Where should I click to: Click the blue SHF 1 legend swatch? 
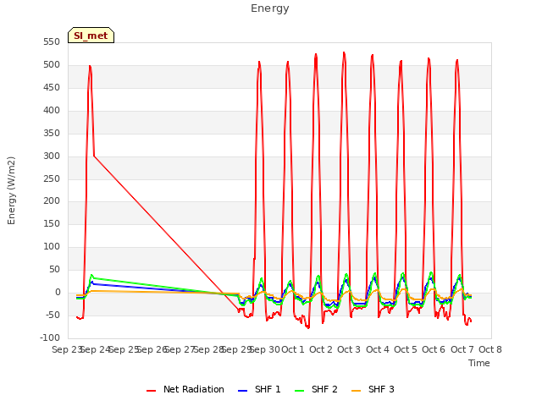click(243, 391)
